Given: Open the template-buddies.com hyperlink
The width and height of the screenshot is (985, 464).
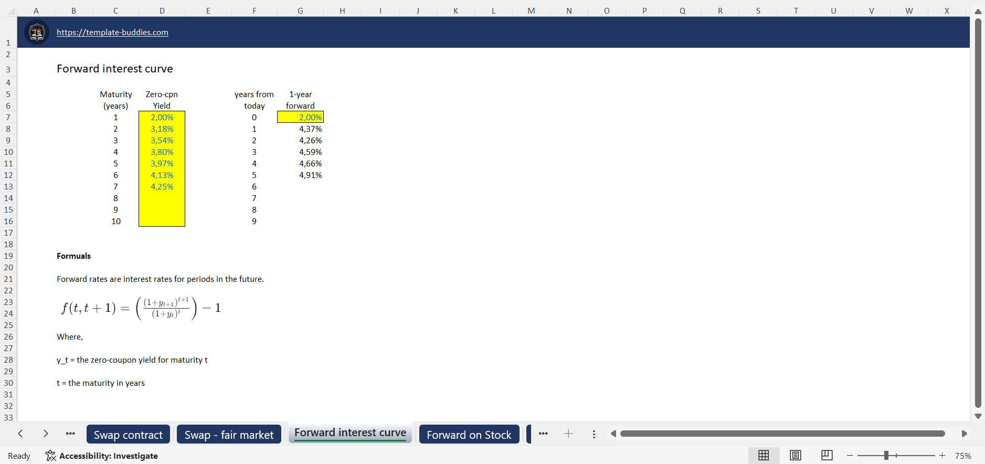Looking at the screenshot, I should (x=112, y=33).
